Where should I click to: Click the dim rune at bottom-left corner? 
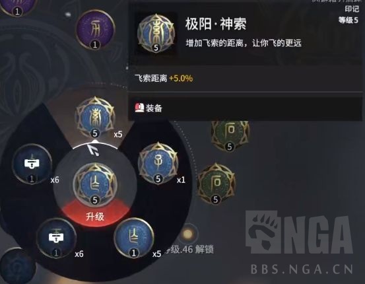pyautogui.click(x=17, y=266)
